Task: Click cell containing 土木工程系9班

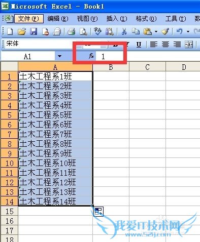Action: tap(55, 153)
